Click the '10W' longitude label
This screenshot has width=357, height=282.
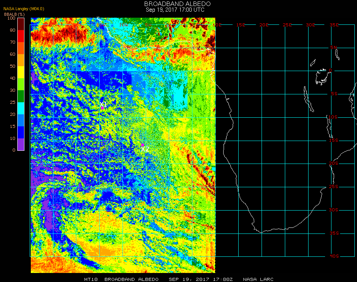click(124, 25)
